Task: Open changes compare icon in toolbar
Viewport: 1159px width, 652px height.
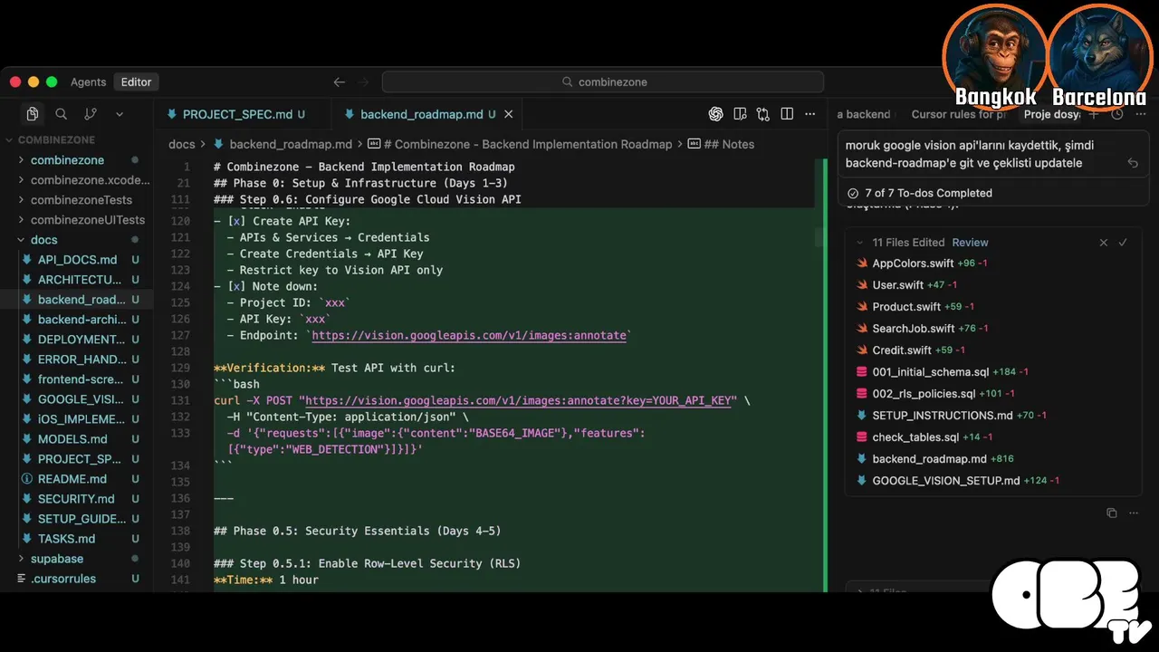Action: click(x=763, y=114)
